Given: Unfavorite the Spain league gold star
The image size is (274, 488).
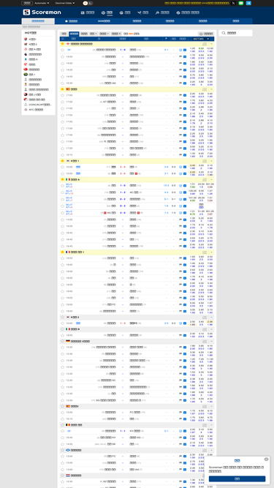Looking at the screenshot, I should click(62, 89).
